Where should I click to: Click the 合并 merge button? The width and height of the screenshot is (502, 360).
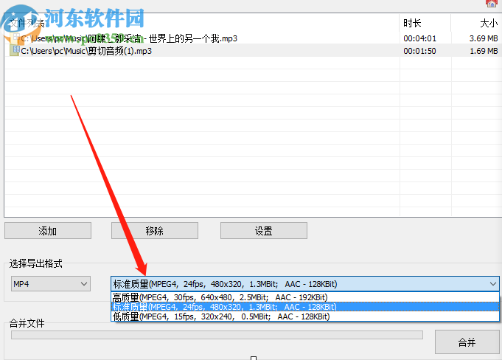click(x=467, y=342)
